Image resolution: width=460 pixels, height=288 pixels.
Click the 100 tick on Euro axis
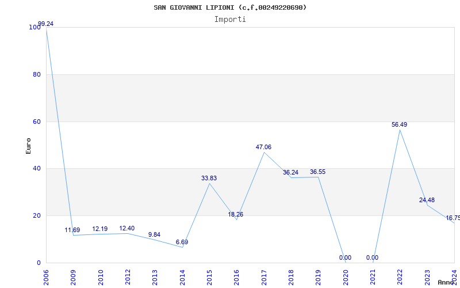(x=34, y=27)
